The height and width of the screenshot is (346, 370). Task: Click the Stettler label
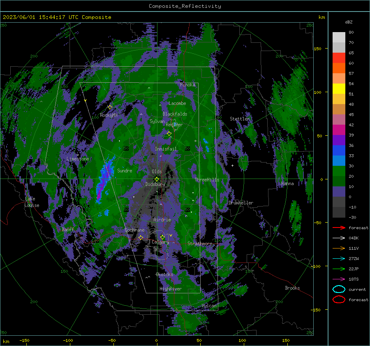point(240,119)
